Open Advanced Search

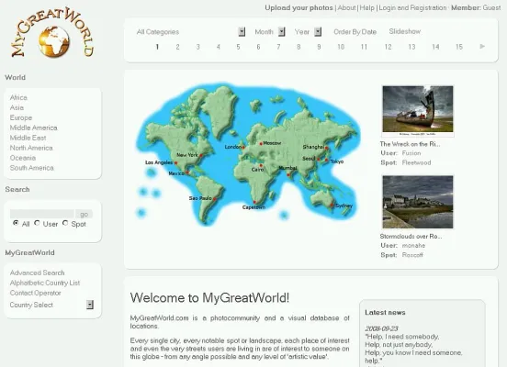(37, 272)
